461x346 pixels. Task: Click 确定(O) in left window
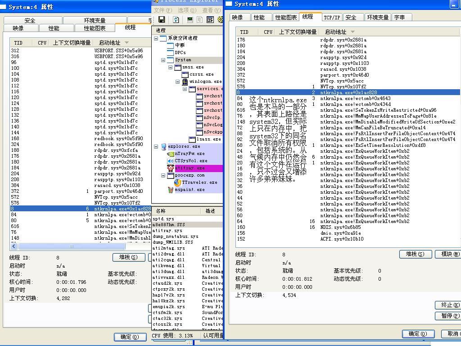[130, 337]
